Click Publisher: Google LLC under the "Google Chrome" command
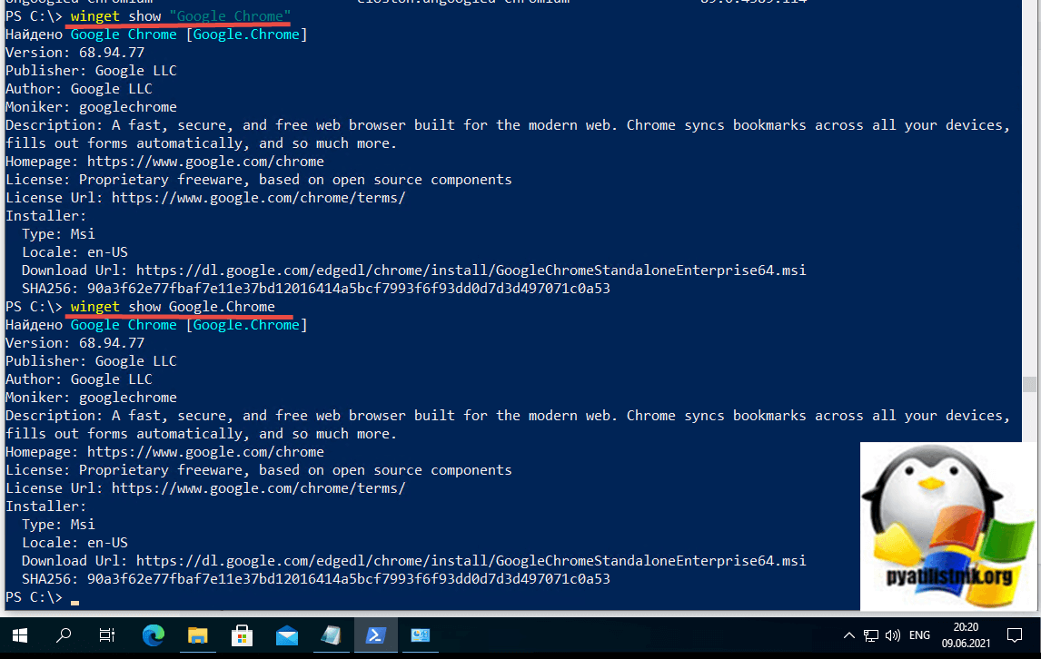The image size is (1041, 659). (x=91, y=70)
